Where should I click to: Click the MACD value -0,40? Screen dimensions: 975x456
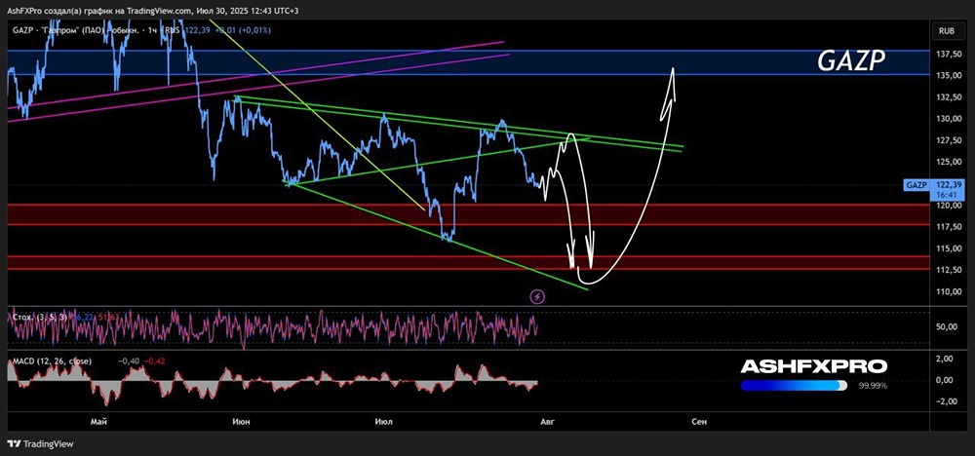click(129, 361)
